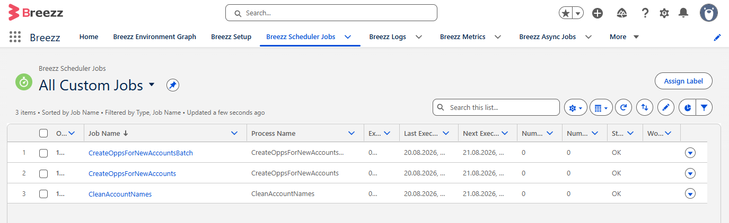Click the Edit List pencil button
Image resolution: width=729 pixels, height=223 pixels.
pos(666,108)
